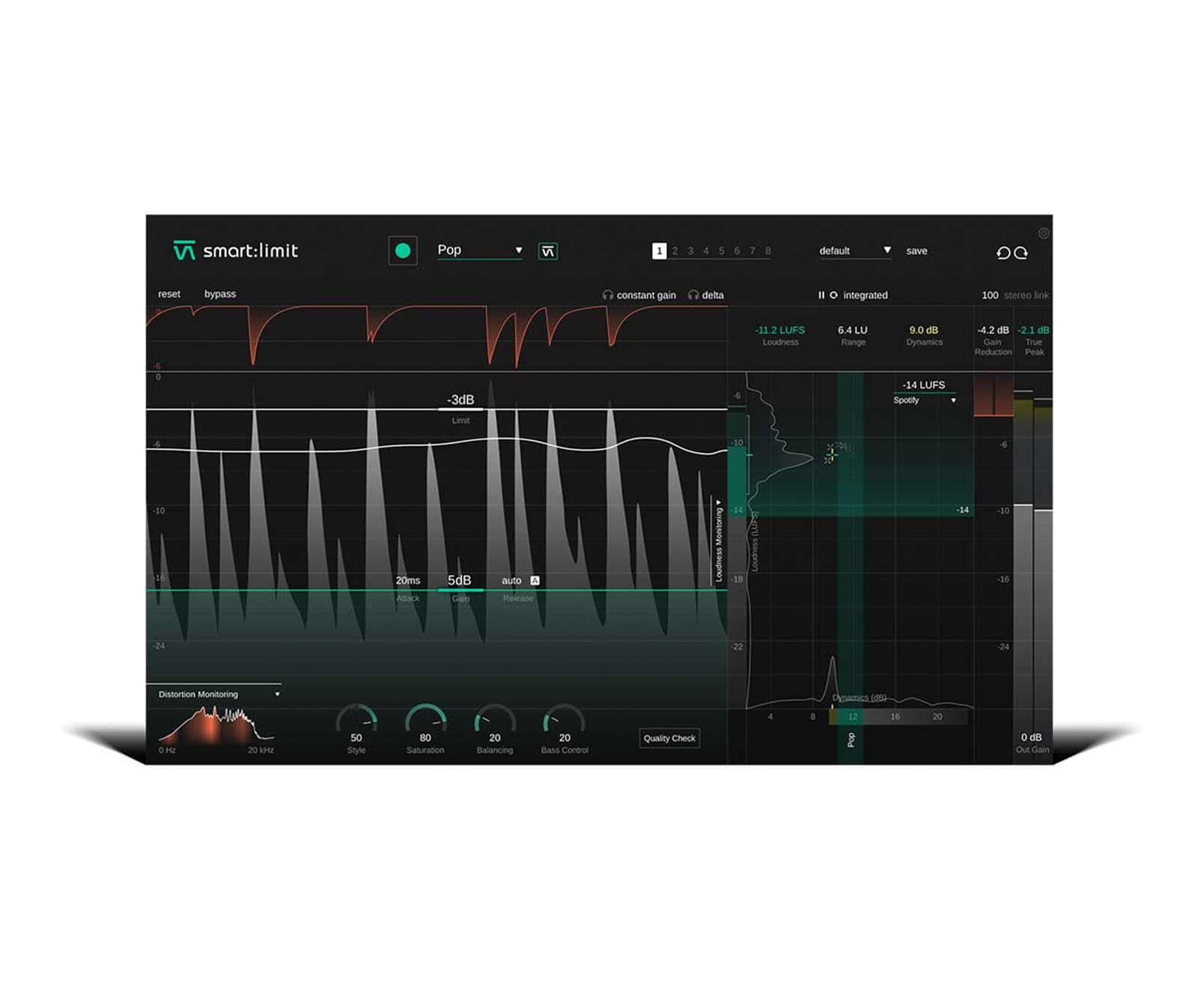Viewport: 1198px width, 988px height.
Task: Click the sonible smart:limit logo
Action: pos(235,251)
